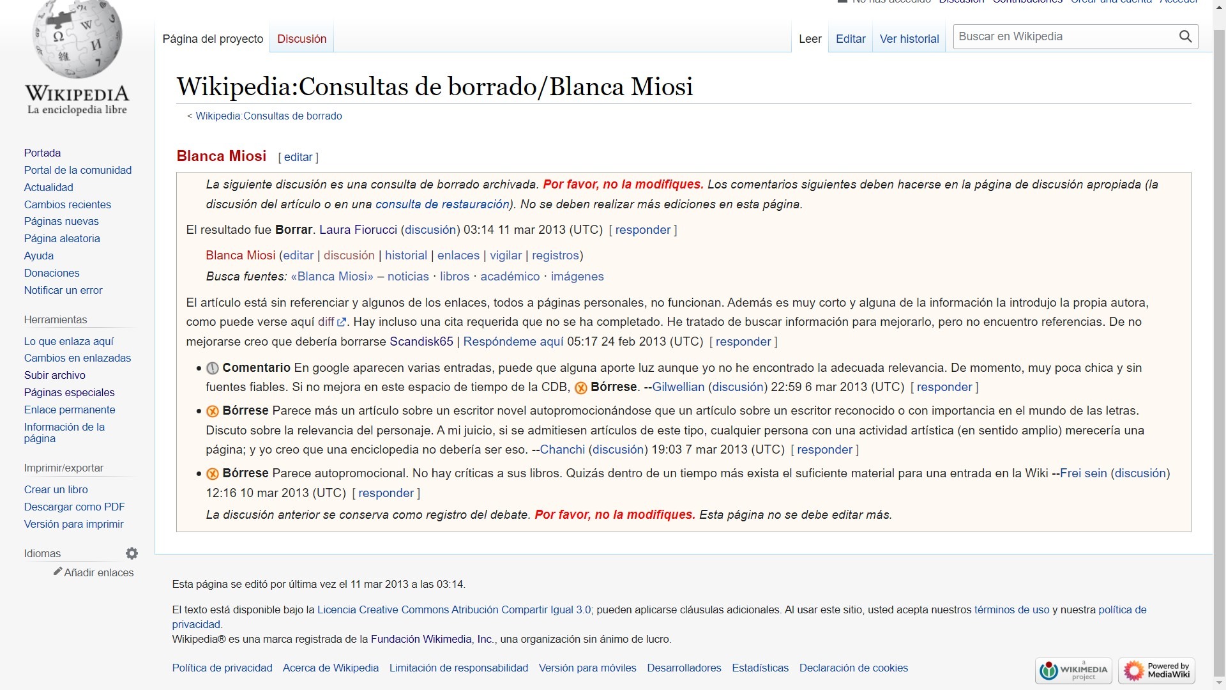This screenshot has height=690, width=1226.
Task: Click responder after Scandisk65's comment
Action: click(x=743, y=342)
